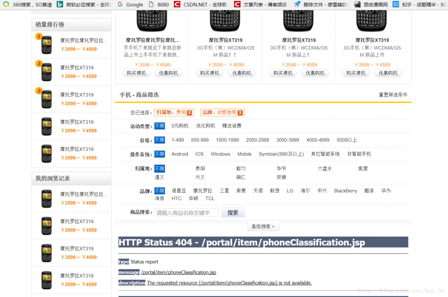The height and width of the screenshot is (297, 448).
Task: Click the number 3 ranked phone thumbnail
Action: click(46, 99)
